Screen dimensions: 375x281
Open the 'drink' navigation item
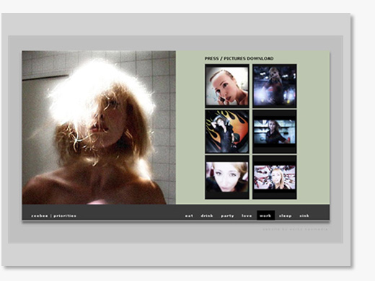(x=207, y=215)
